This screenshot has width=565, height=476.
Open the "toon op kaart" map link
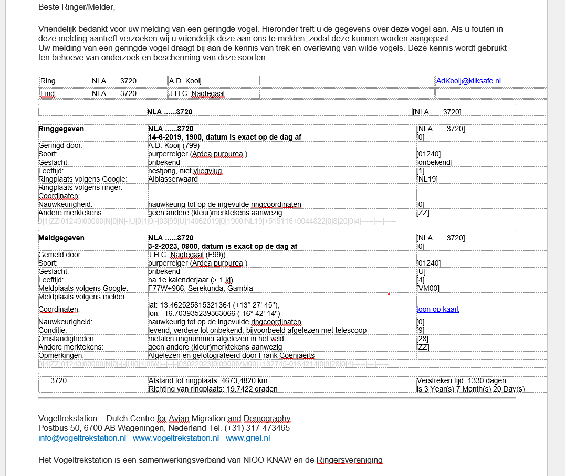point(437,309)
